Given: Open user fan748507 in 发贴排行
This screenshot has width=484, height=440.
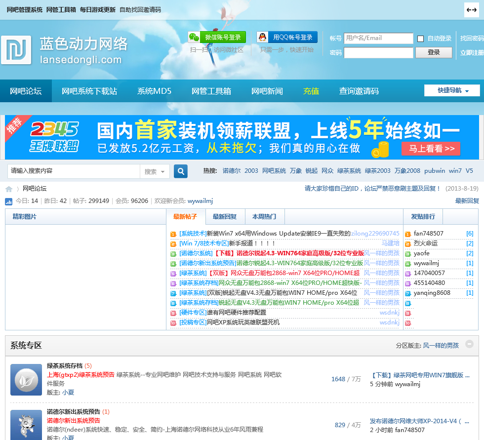Looking at the screenshot, I should tap(429, 234).
